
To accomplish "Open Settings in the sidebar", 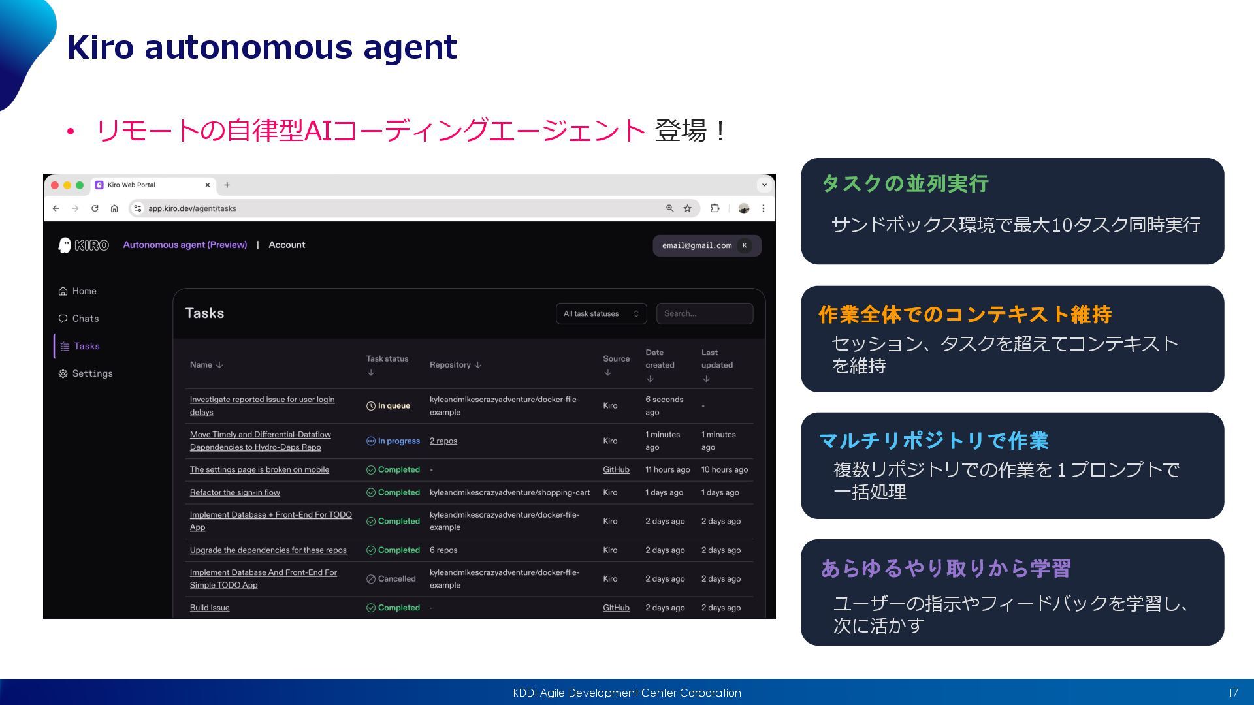I will [91, 373].
